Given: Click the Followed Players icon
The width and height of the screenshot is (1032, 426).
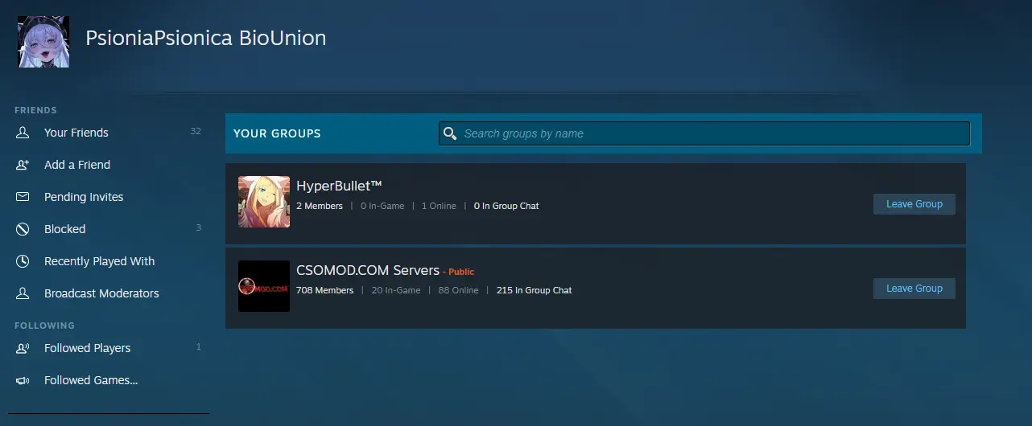Looking at the screenshot, I should click(23, 348).
